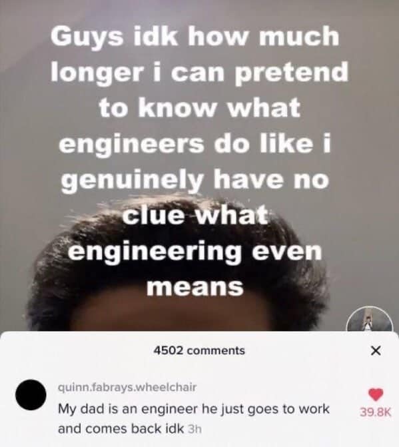399x447 pixels.
Task: Tap the 39.8K like count
Action: pyautogui.click(x=375, y=413)
